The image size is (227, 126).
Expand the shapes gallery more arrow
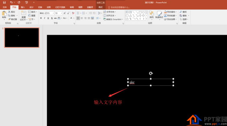point(147,19)
